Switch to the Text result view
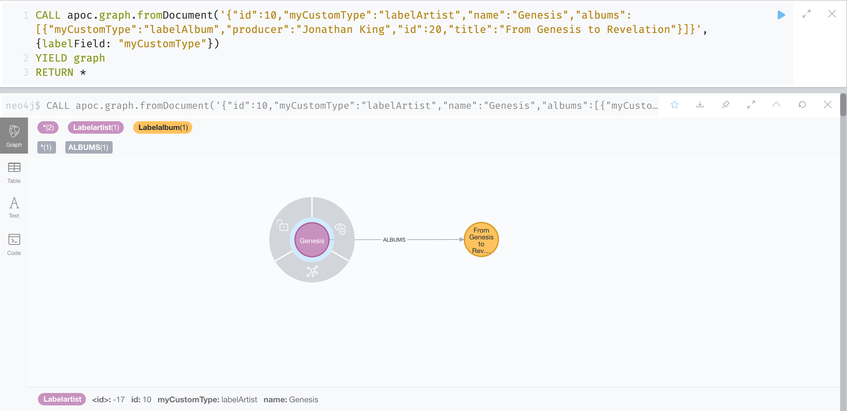 tap(13, 207)
